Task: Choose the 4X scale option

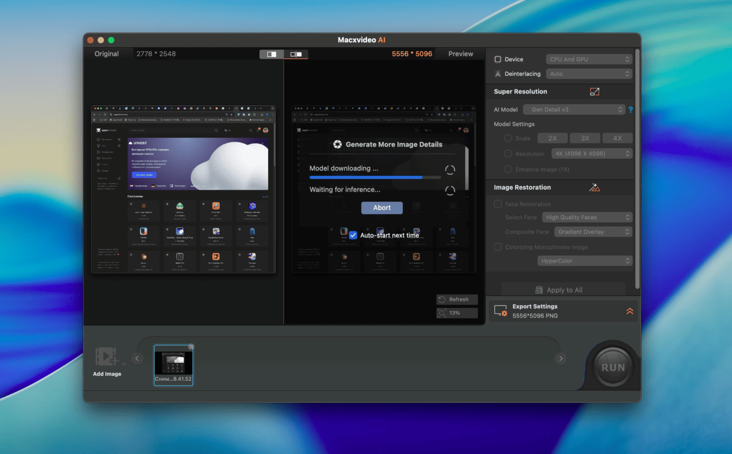Action: point(617,138)
